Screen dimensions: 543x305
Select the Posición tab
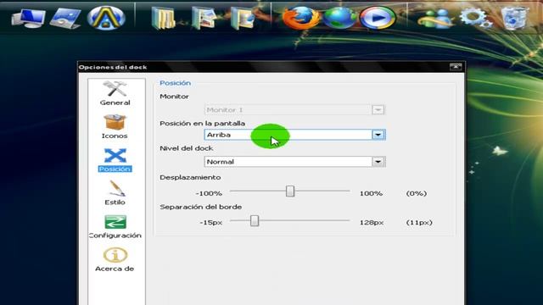point(115,160)
